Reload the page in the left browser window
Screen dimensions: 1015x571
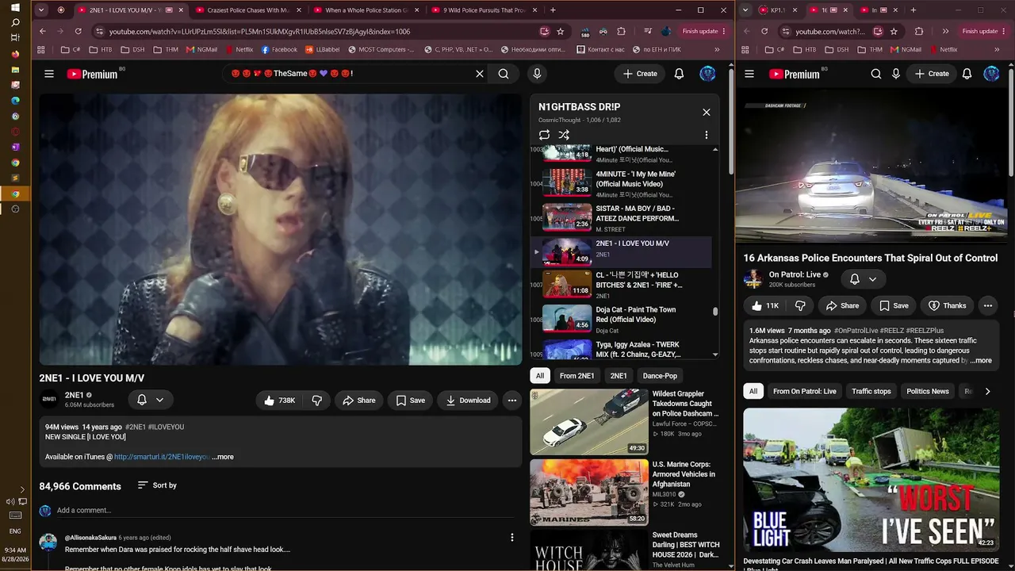coord(78,31)
